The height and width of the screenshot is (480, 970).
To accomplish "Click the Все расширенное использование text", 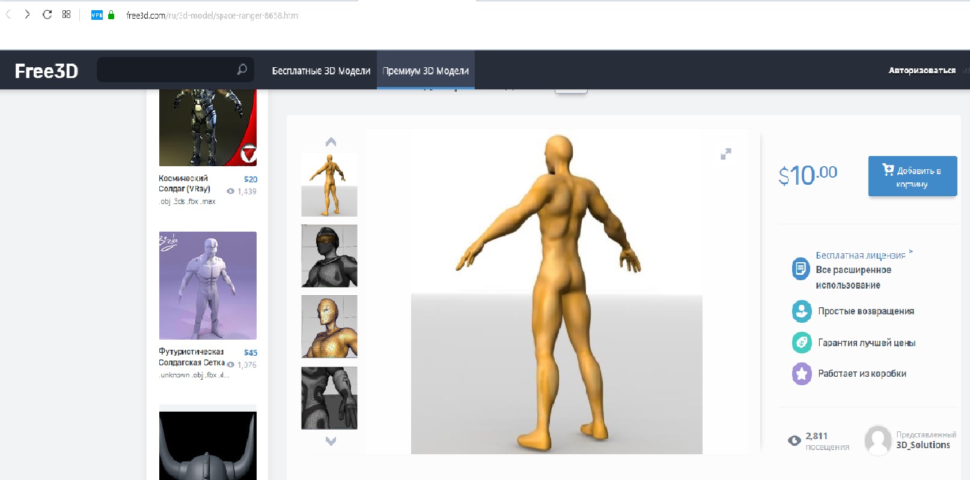I will (x=853, y=277).
